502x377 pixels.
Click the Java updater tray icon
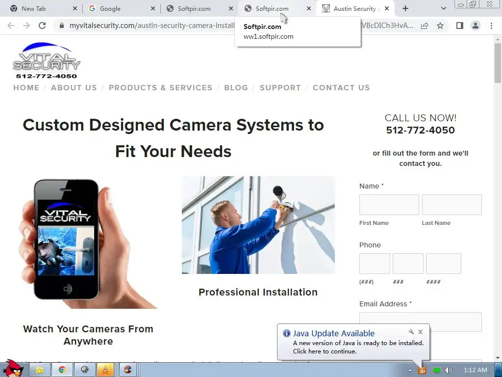[x=422, y=370]
